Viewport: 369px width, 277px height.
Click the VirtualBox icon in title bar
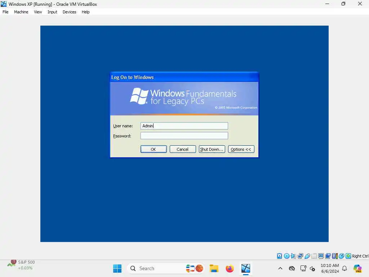[x=4, y=4]
